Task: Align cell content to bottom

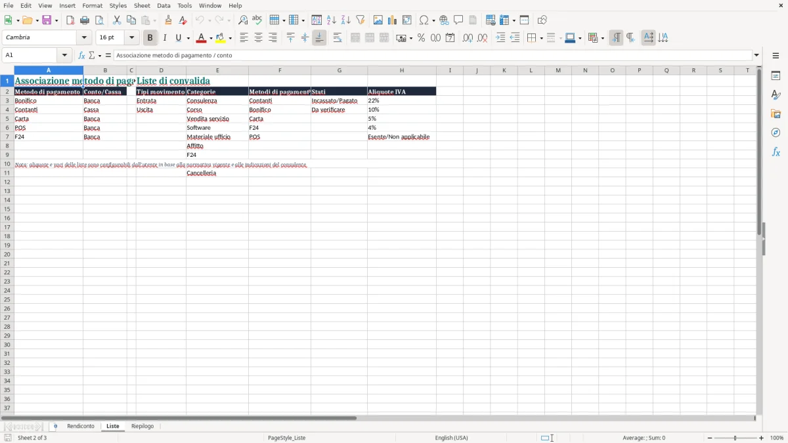Action: coord(319,38)
